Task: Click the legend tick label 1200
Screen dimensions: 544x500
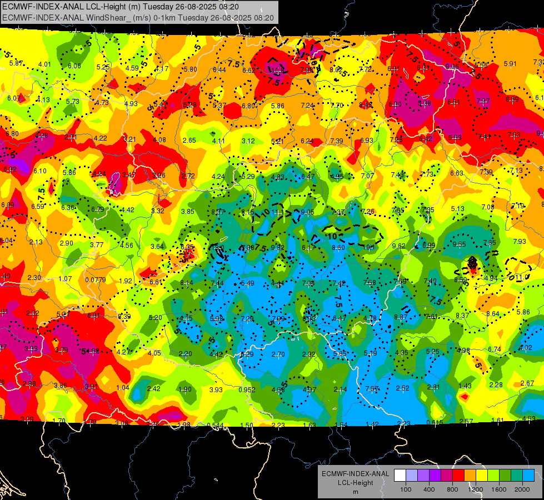Action: 475,489
